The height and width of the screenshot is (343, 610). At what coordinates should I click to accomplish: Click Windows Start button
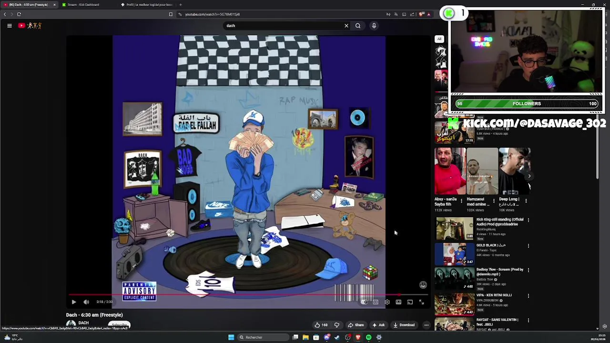point(231,337)
